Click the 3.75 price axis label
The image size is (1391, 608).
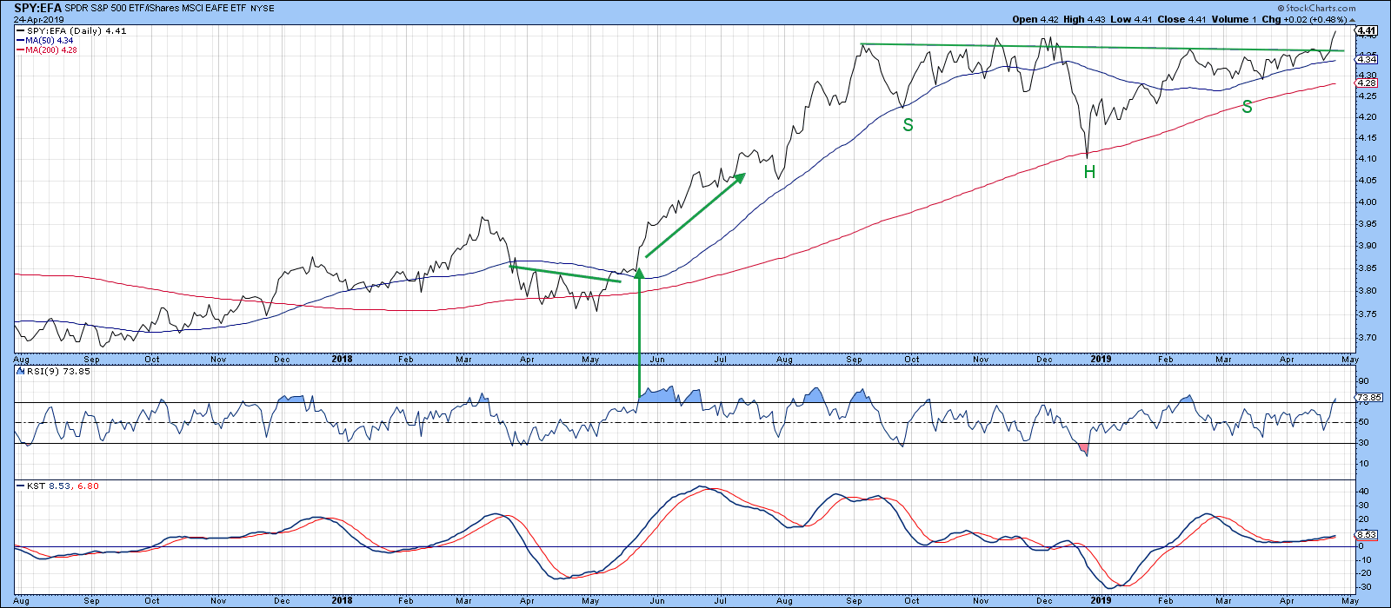click(1368, 314)
